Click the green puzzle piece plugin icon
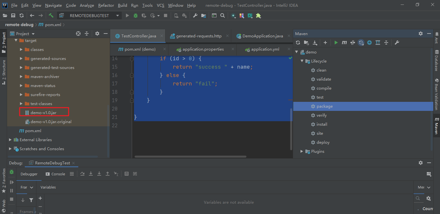 coord(258,15)
